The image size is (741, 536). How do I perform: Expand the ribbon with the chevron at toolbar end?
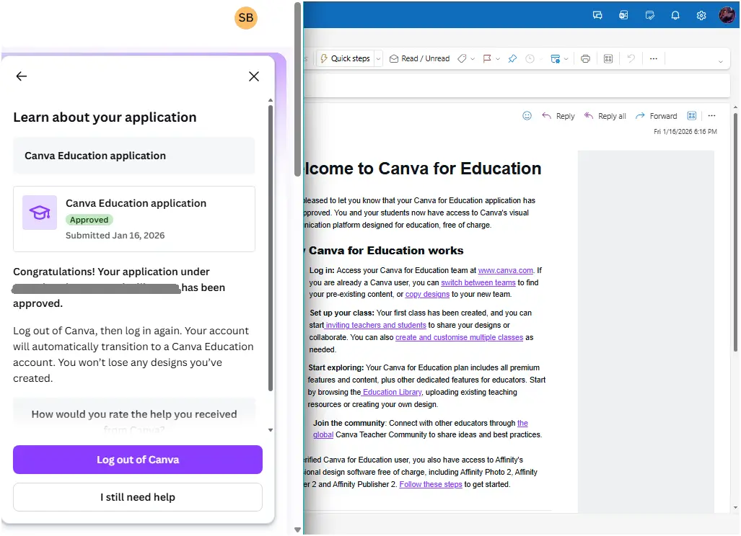721,61
